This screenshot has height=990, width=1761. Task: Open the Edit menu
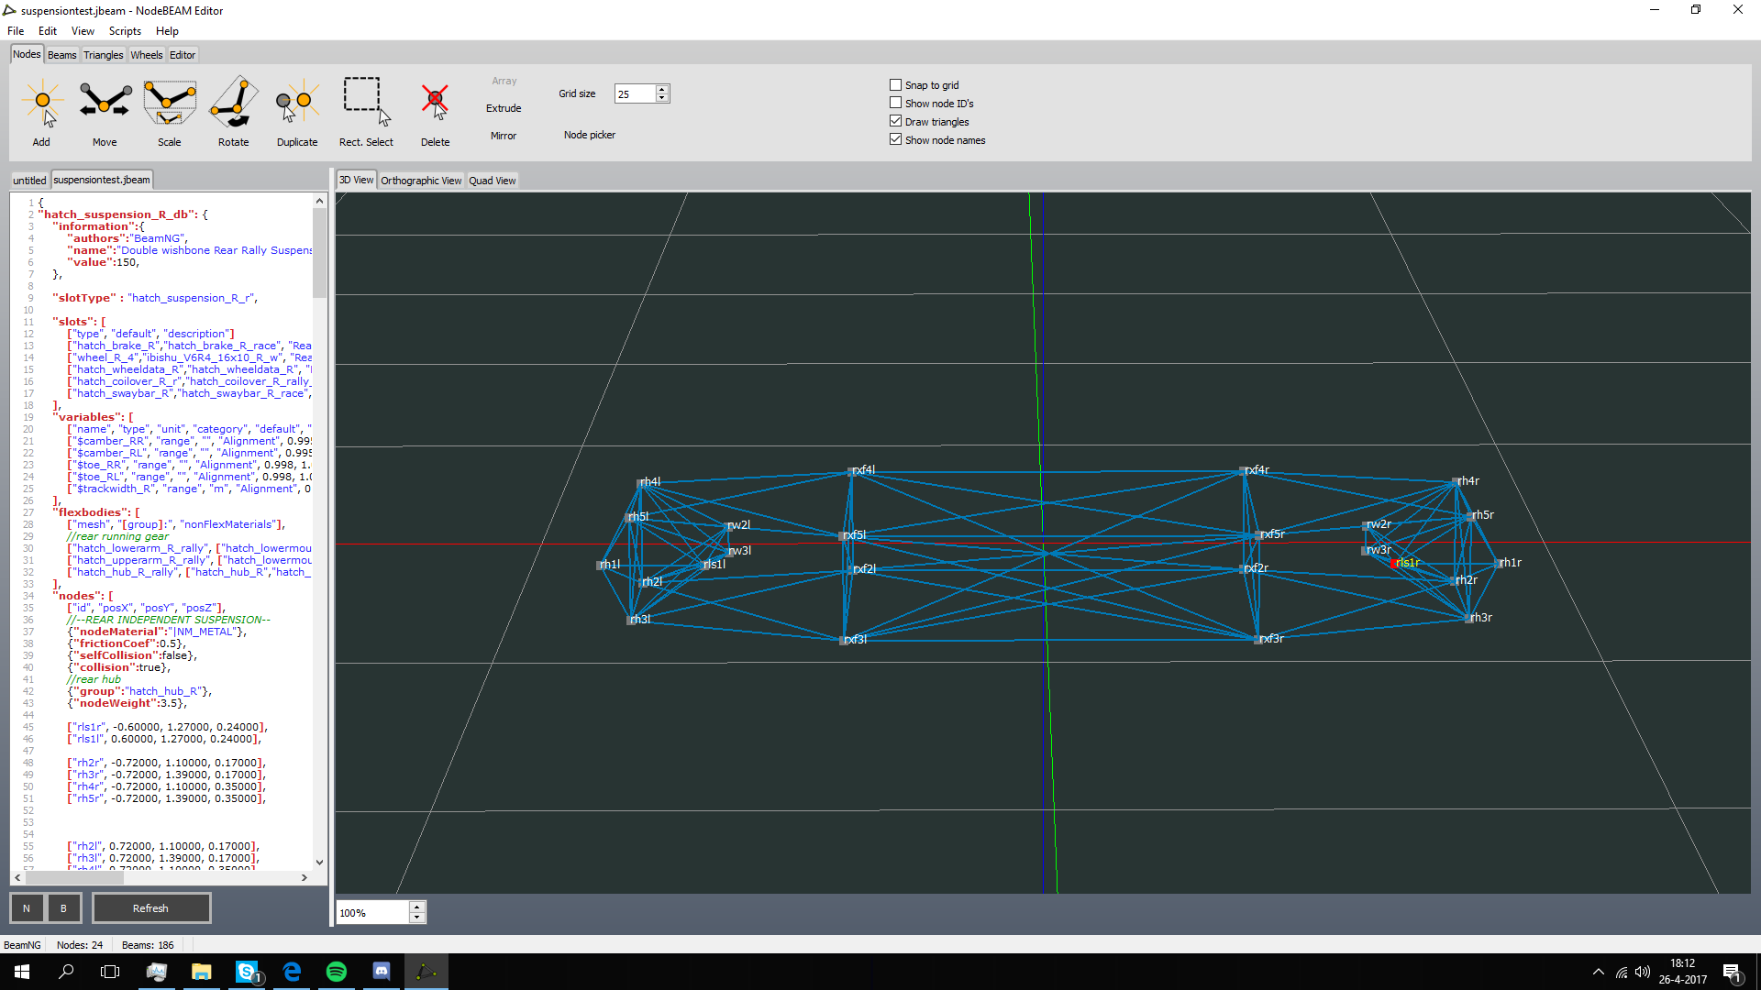48,31
